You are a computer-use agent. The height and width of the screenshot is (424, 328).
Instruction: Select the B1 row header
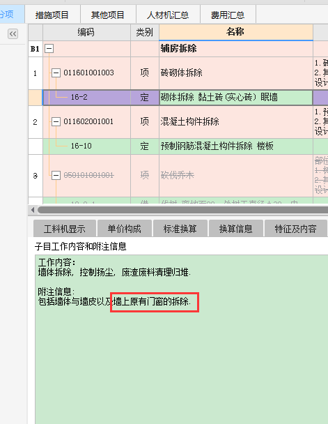click(x=36, y=49)
